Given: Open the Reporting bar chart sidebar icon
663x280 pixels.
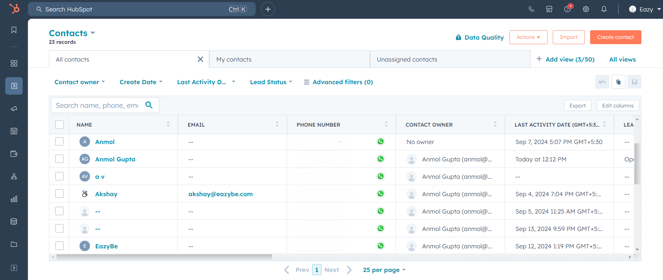Looking at the screenshot, I should 14,199.
